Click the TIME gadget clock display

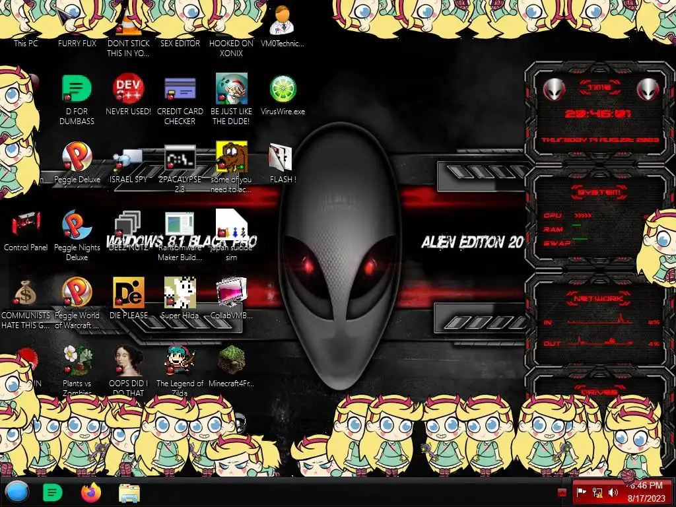598,114
